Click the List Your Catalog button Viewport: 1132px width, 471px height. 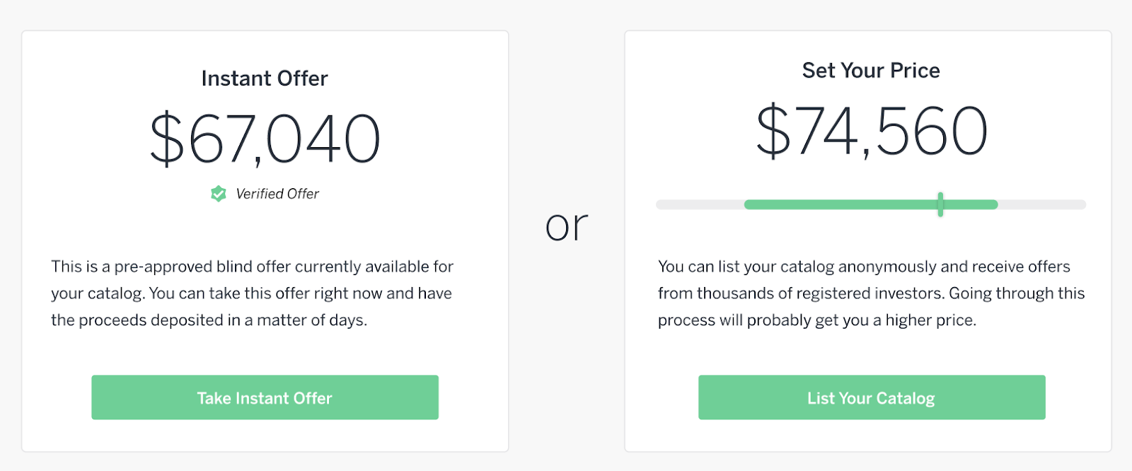[x=872, y=397]
